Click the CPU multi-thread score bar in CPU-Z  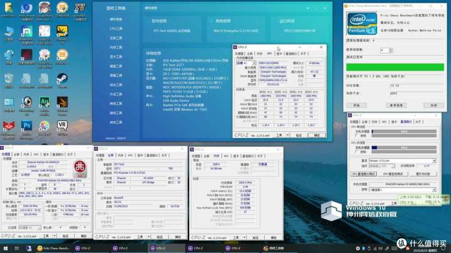click(x=404, y=148)
